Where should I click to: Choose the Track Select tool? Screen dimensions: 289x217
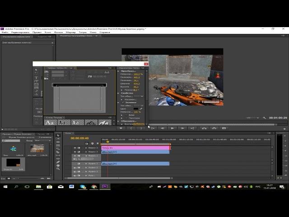click(58, 139)
